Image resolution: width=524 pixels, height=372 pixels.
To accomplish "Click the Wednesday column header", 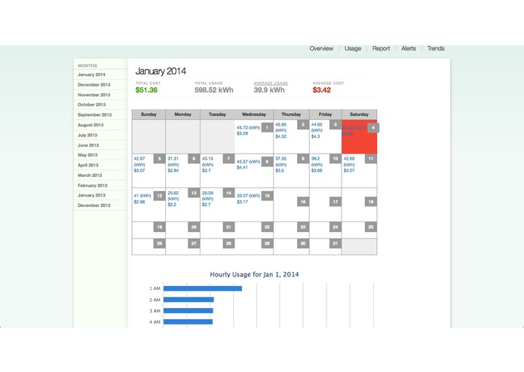I will coord(254,114).
